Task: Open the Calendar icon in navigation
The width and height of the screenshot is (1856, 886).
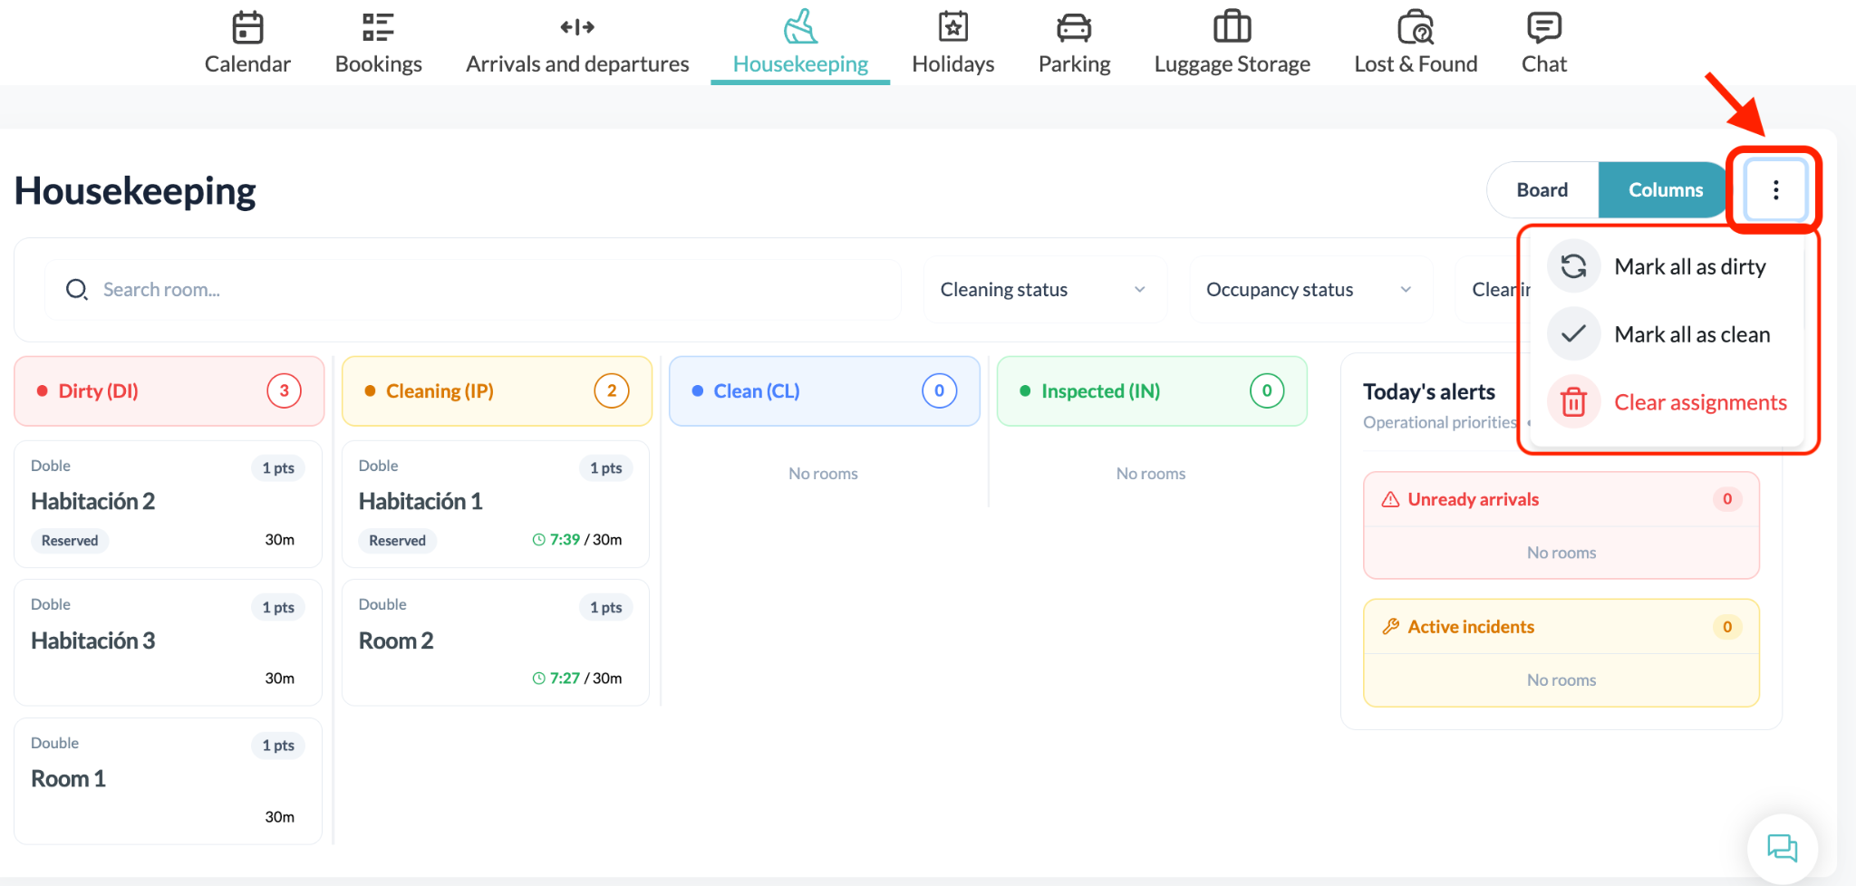Action: 247,28
